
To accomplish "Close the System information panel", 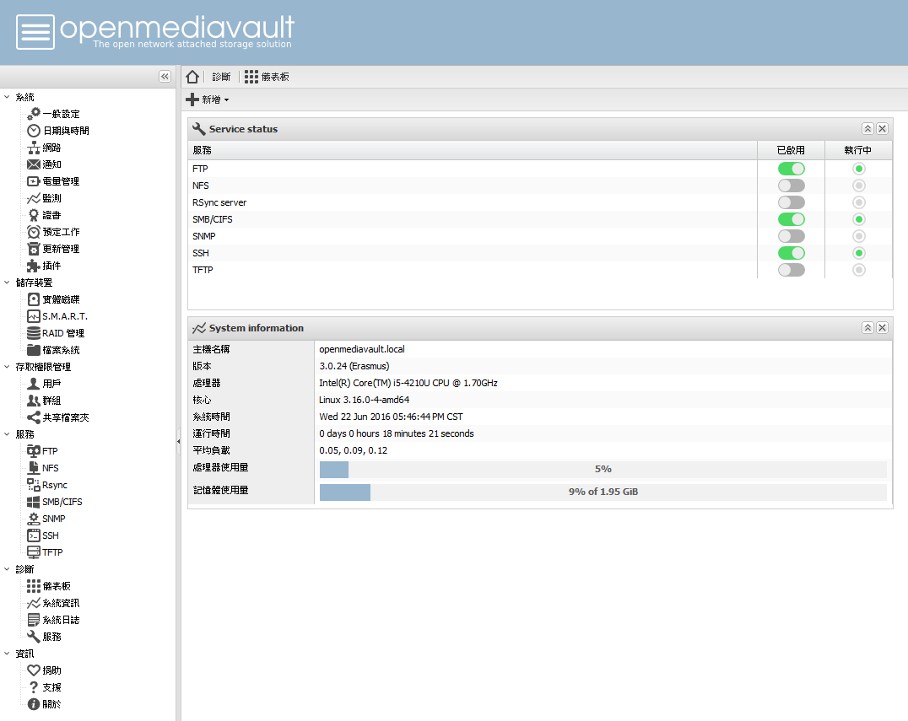I will [882, 327].
